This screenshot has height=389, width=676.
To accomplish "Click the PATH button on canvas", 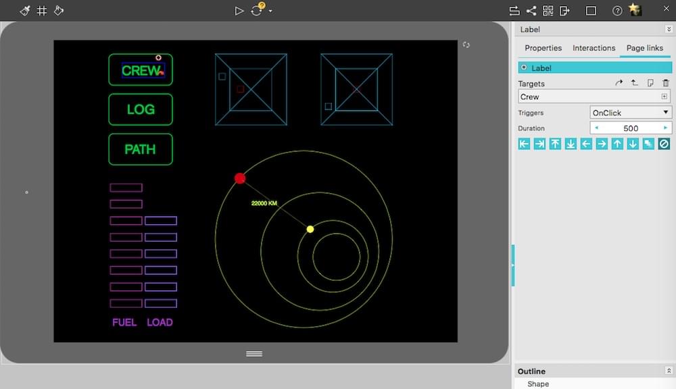I will [x=141, y=149].
